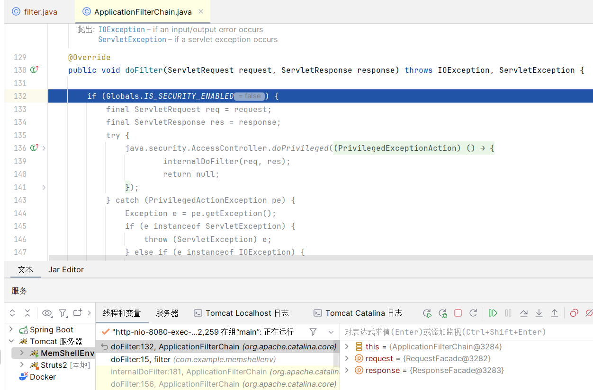This screenshot has height=390, width=593.
Task: Click the rerun in debug mode icon
Action: 443,313
